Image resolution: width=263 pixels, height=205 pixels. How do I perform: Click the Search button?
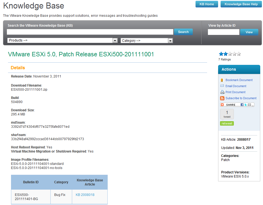[x=183, y=32]
